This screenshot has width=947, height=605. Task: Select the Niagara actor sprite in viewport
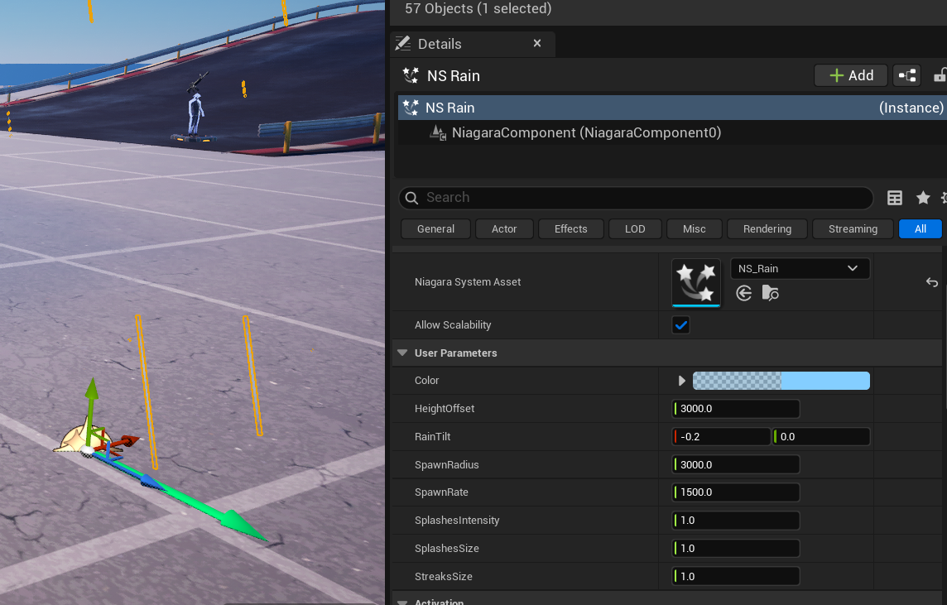coord(77,439)
